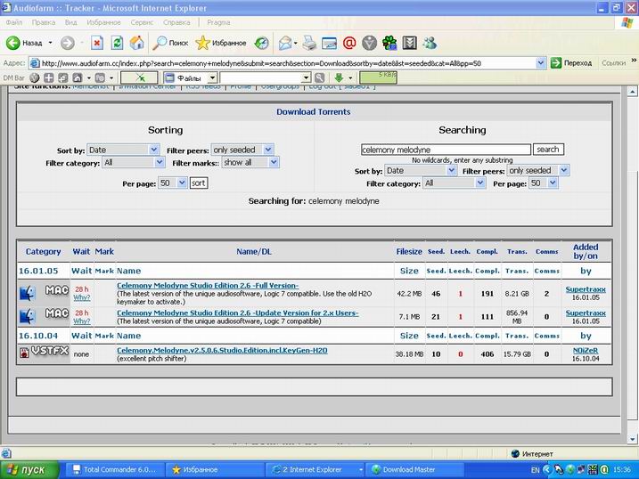
Task: Click the Refresh page toolbar icon
Action: (x=116, y=43)
